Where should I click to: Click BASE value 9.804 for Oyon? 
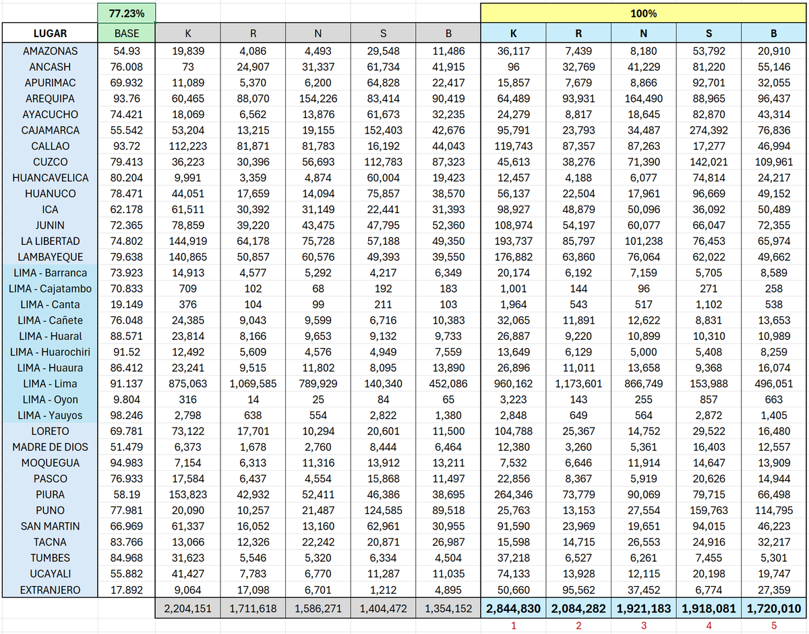click(x=127, y=399)
